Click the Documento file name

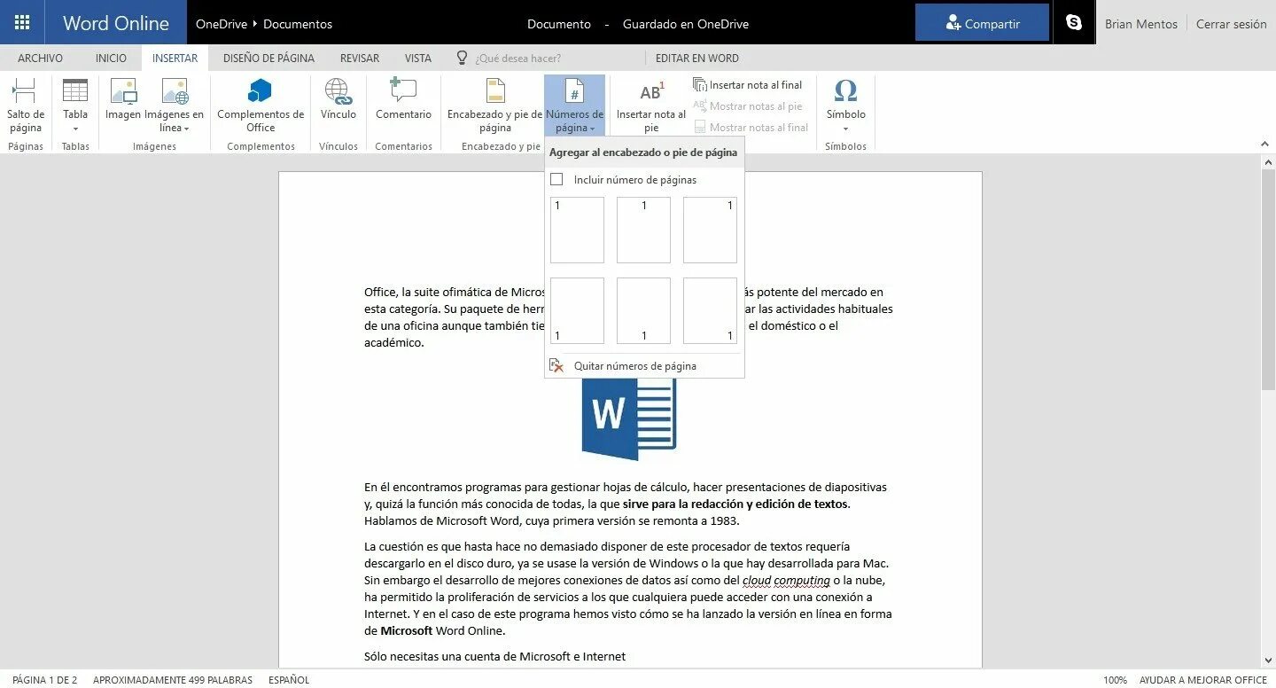559,24
